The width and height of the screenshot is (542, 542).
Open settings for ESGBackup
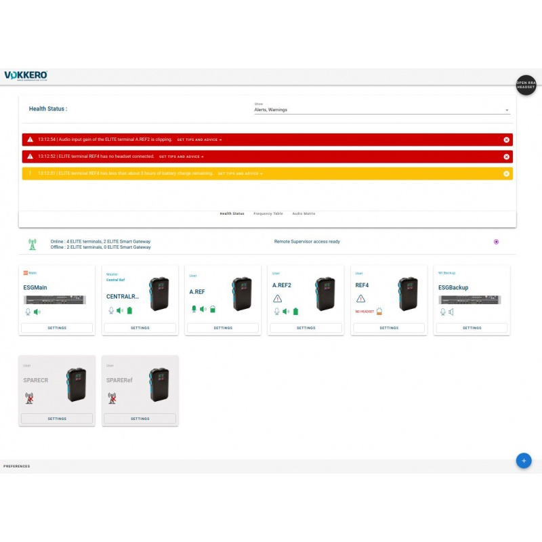472,328
